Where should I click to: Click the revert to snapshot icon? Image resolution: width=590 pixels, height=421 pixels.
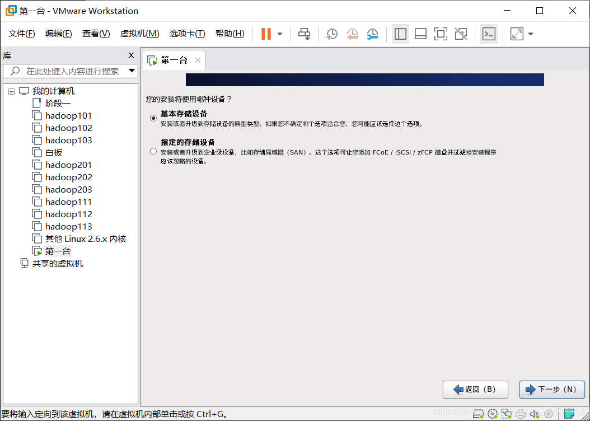(x=352, y=34)
